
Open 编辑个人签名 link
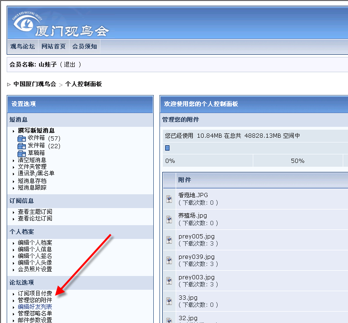coord(35,256)
